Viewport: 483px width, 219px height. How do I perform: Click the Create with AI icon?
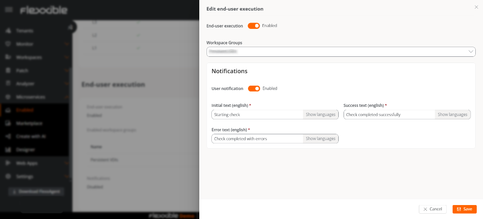coord(8,136)
